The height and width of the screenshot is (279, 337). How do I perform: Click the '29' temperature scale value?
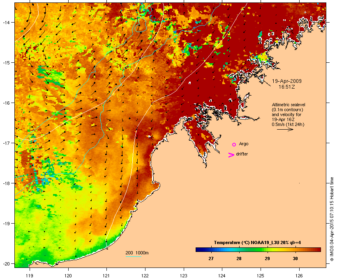[267, 258]
